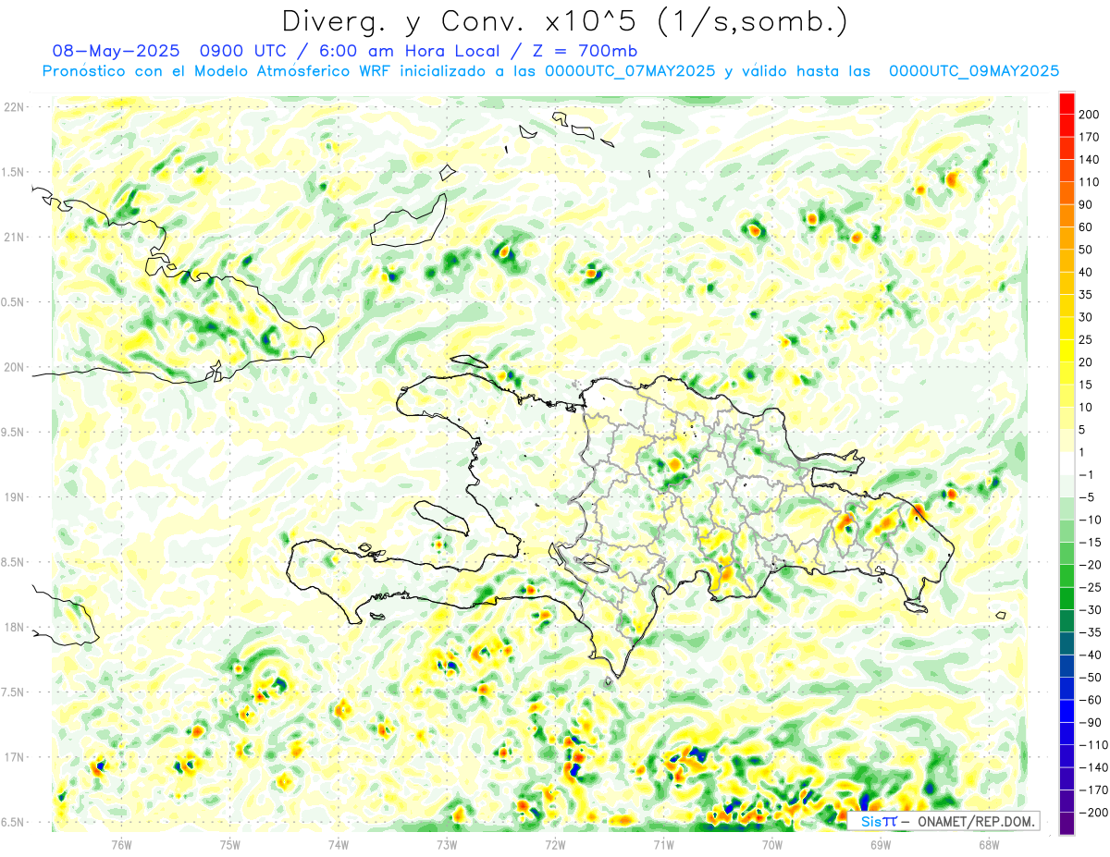The image size is (1110, 857).
Task: Click the "-170" colorbar label
Action: click(1093, 790)
